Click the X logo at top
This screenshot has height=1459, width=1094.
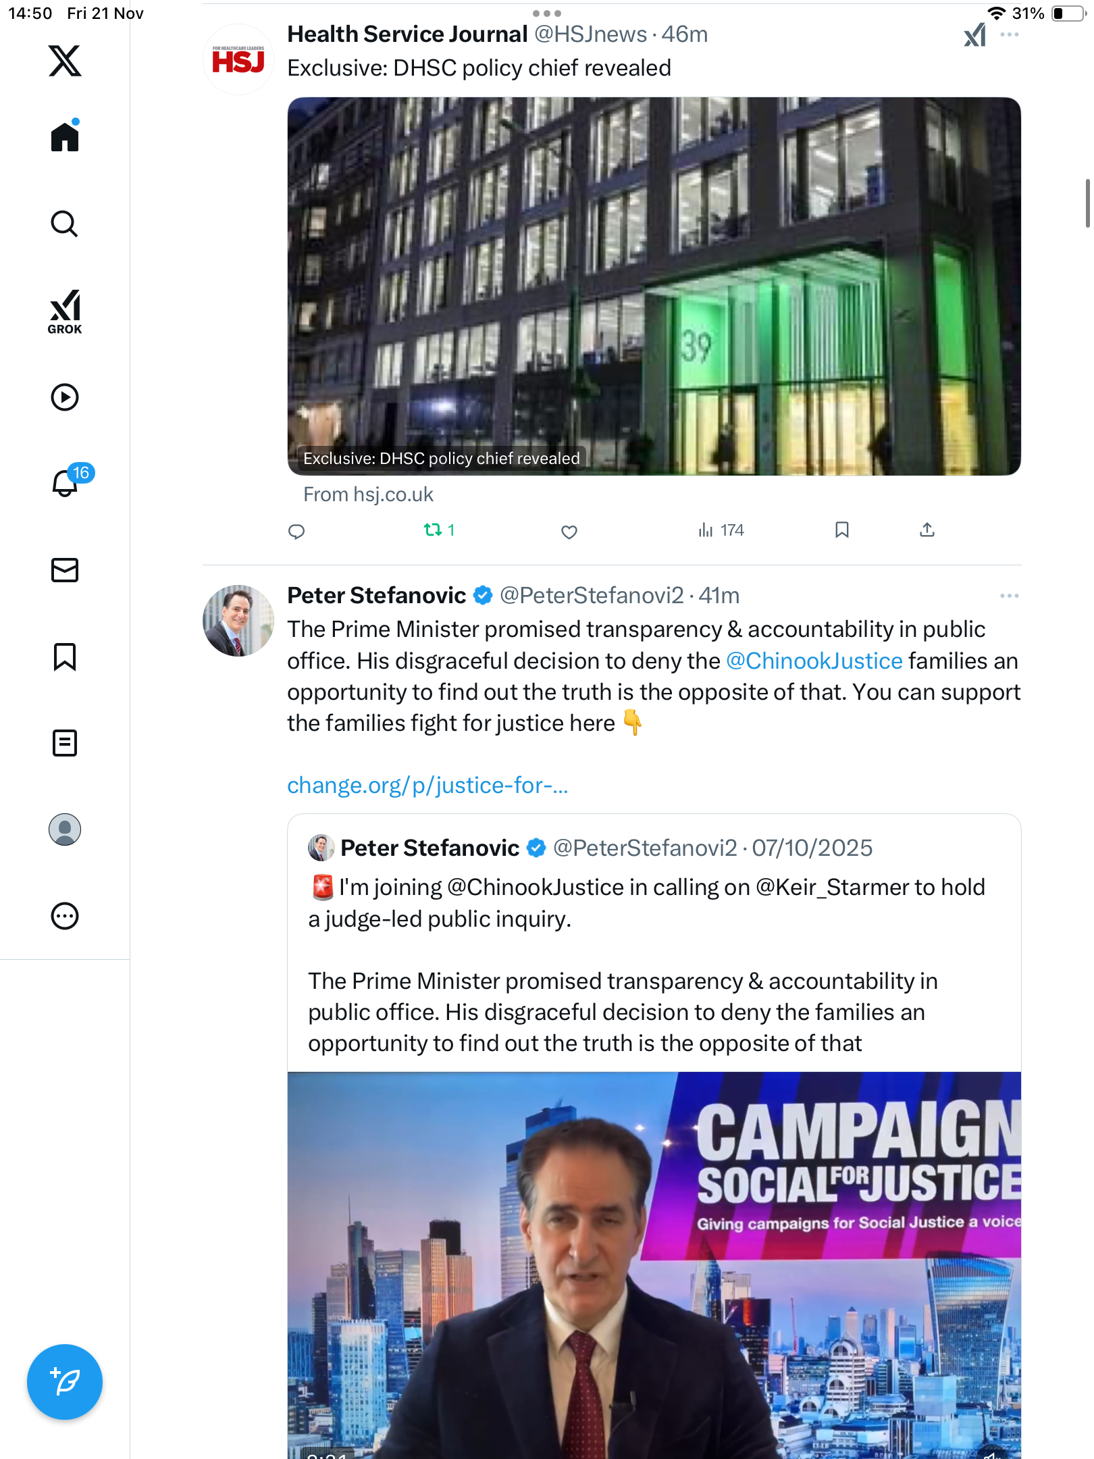(x=65, y=61)
